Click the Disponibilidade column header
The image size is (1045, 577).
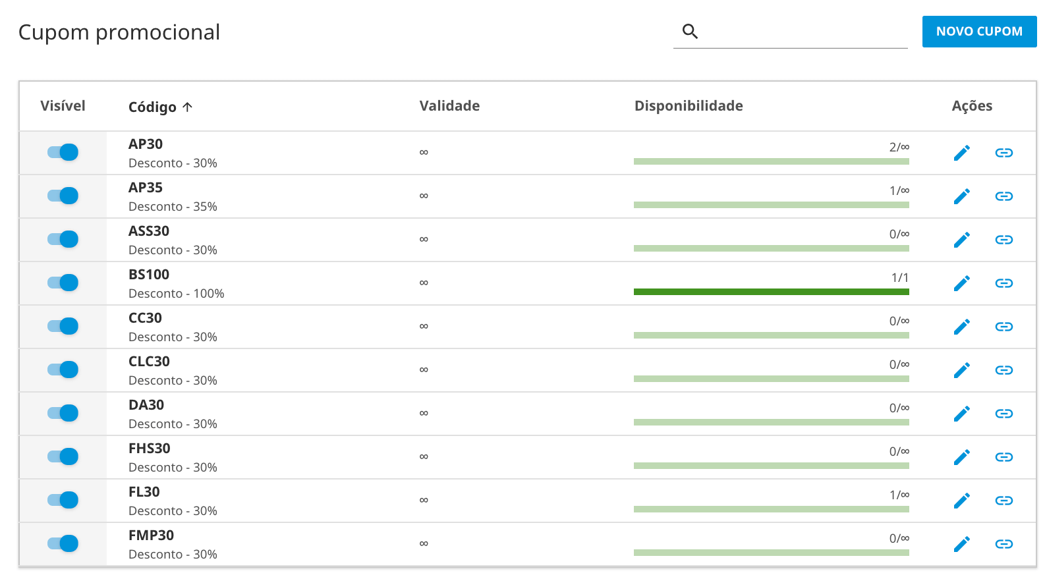(689, 106)
